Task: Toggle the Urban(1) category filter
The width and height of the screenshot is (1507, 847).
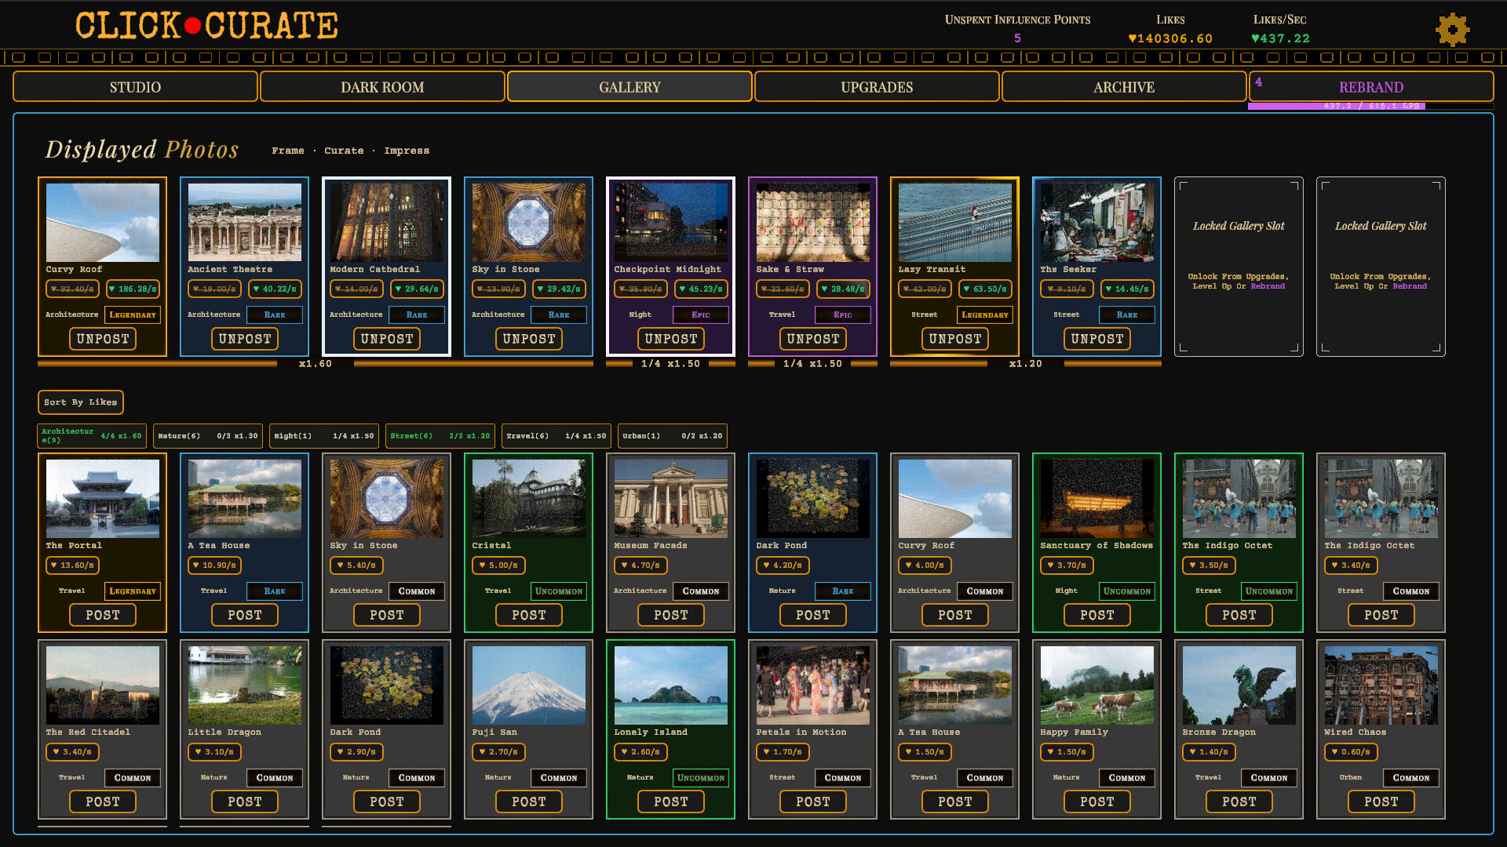Action: [x=672, y=436]
